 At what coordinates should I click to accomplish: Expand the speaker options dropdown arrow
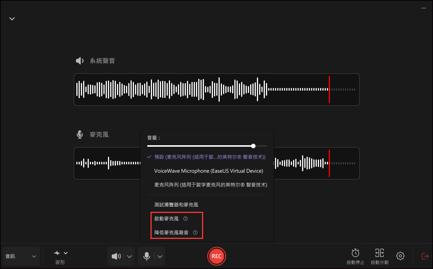pos(129,257)
